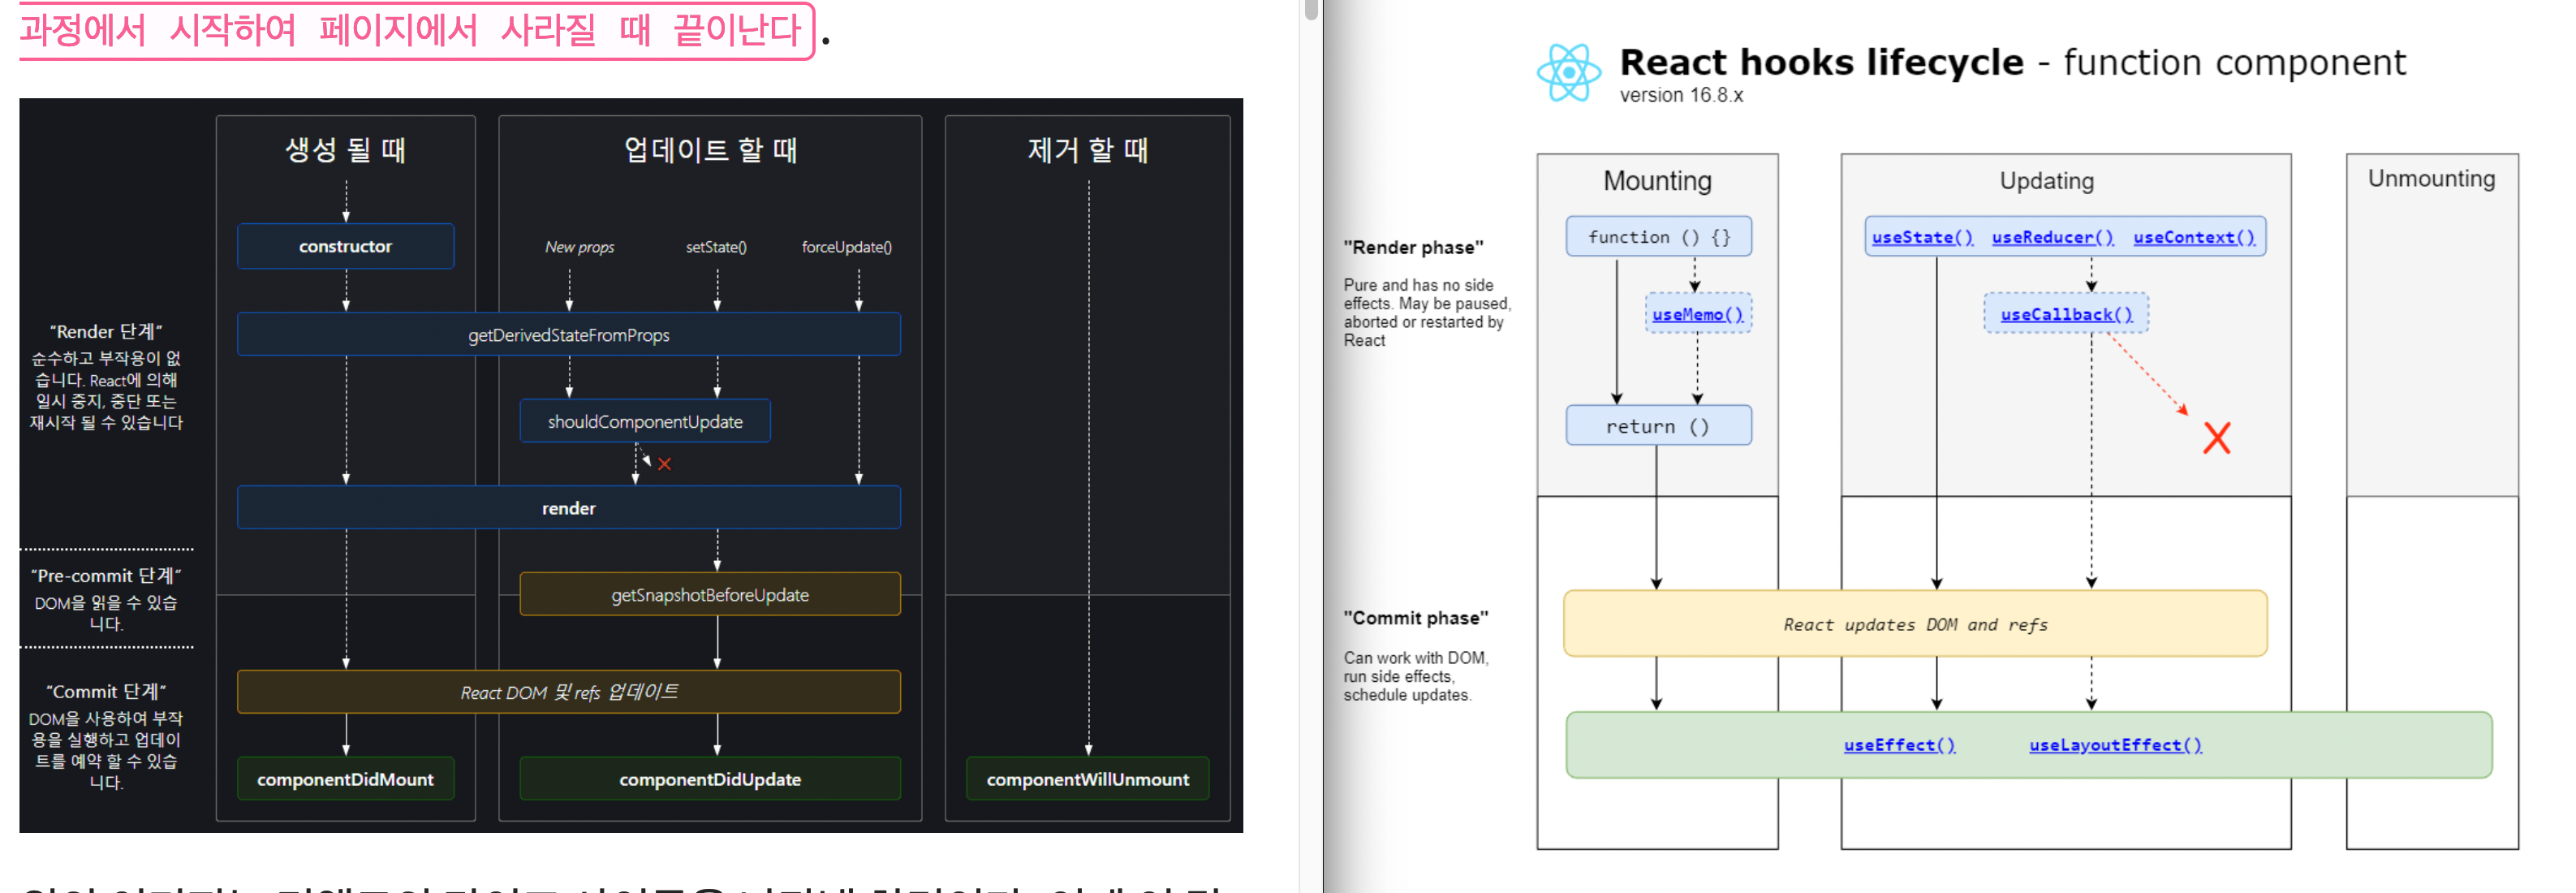Click the 'return ()' box
Screen dimensions: 2576x893
(1657, 426)
